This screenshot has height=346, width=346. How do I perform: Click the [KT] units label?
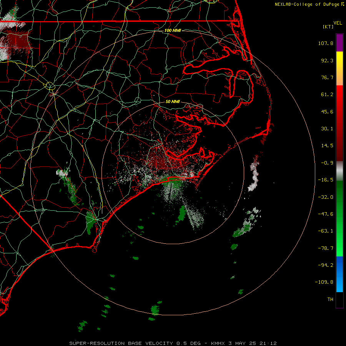[328, 27]
